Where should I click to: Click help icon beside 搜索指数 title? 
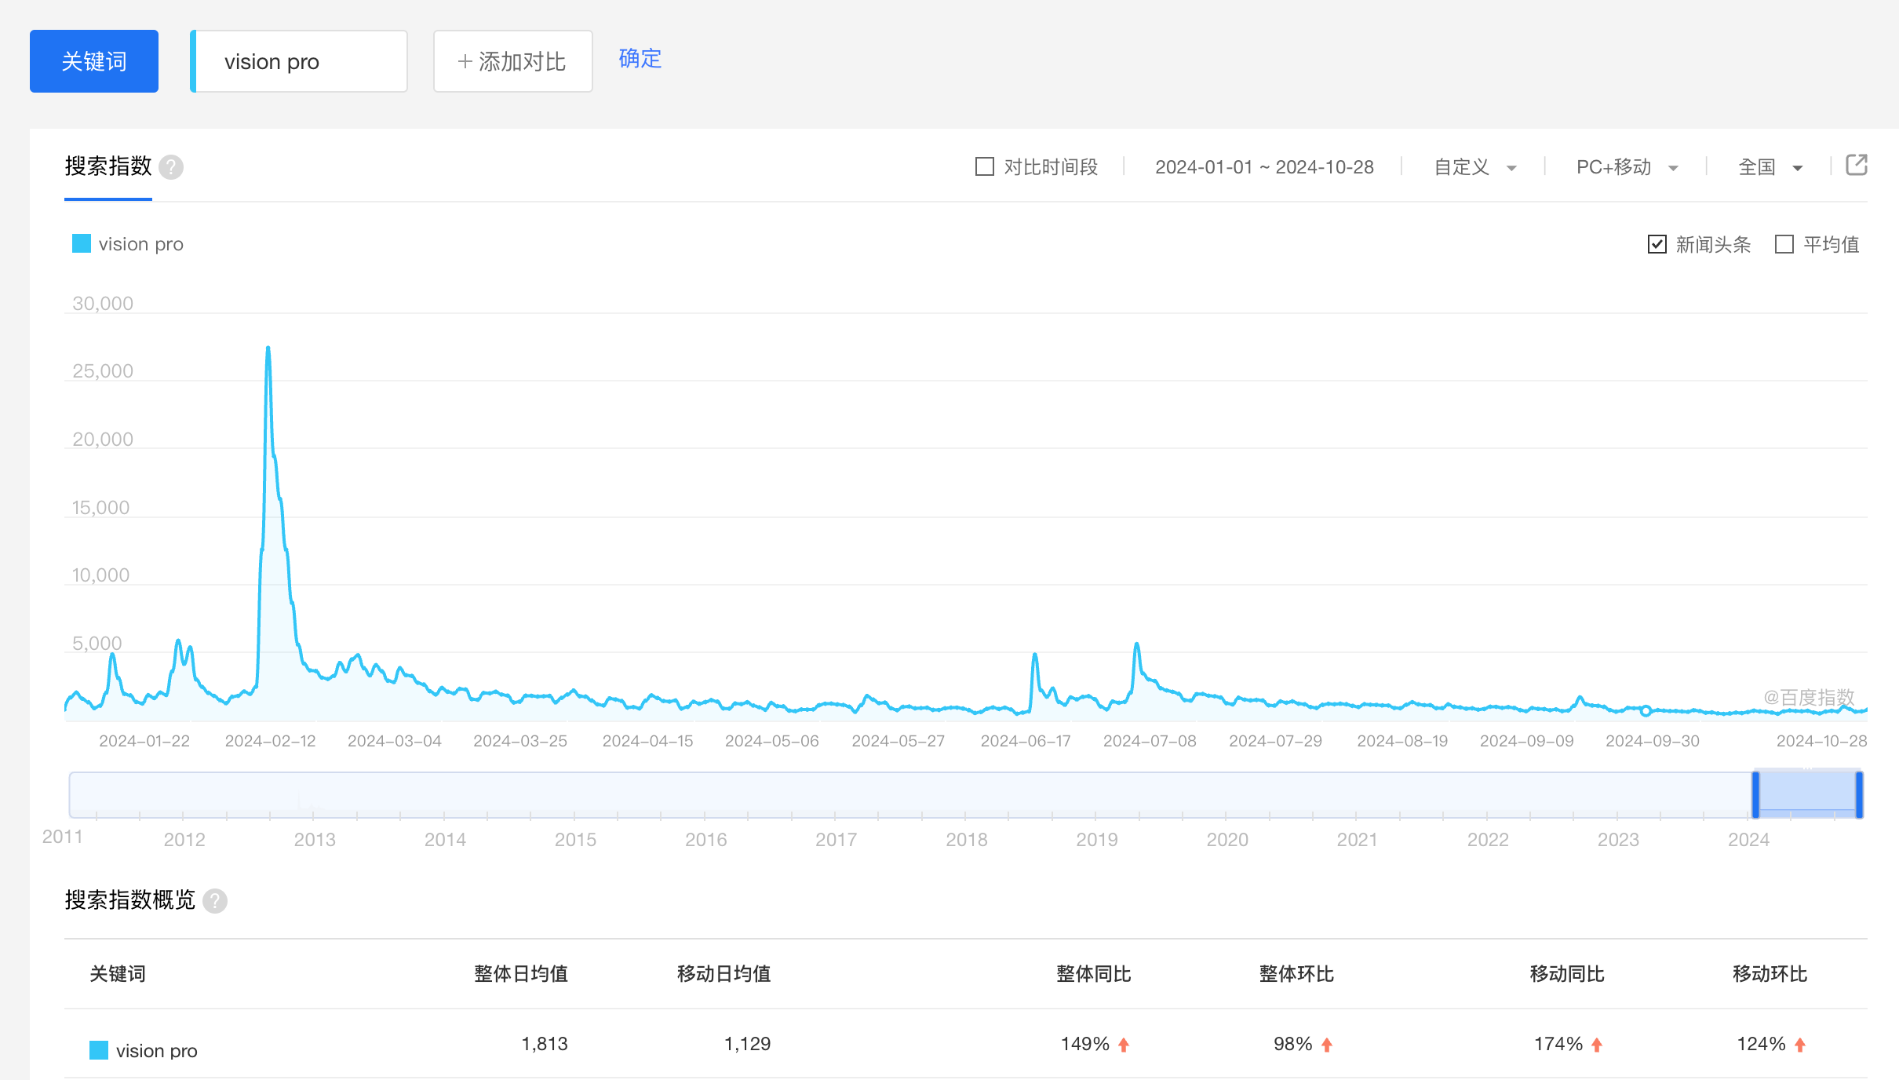(x=171, y=167)
